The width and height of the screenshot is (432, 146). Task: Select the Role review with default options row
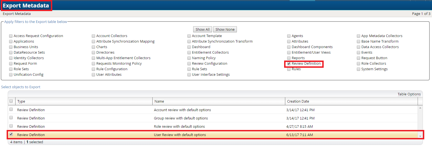[11, 126]
